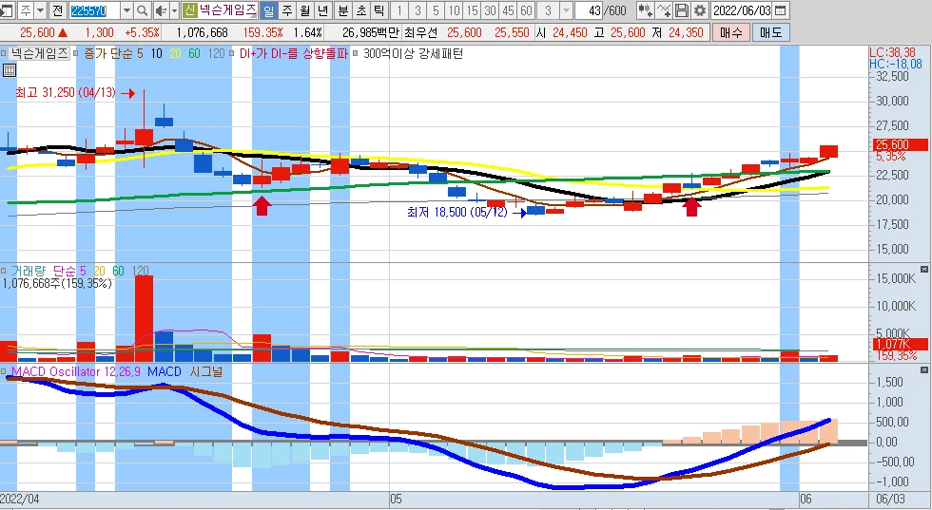Switch to the 주 weekly chart

[x=287, y=10]
